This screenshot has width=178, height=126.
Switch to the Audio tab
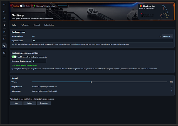click(14, 25)
